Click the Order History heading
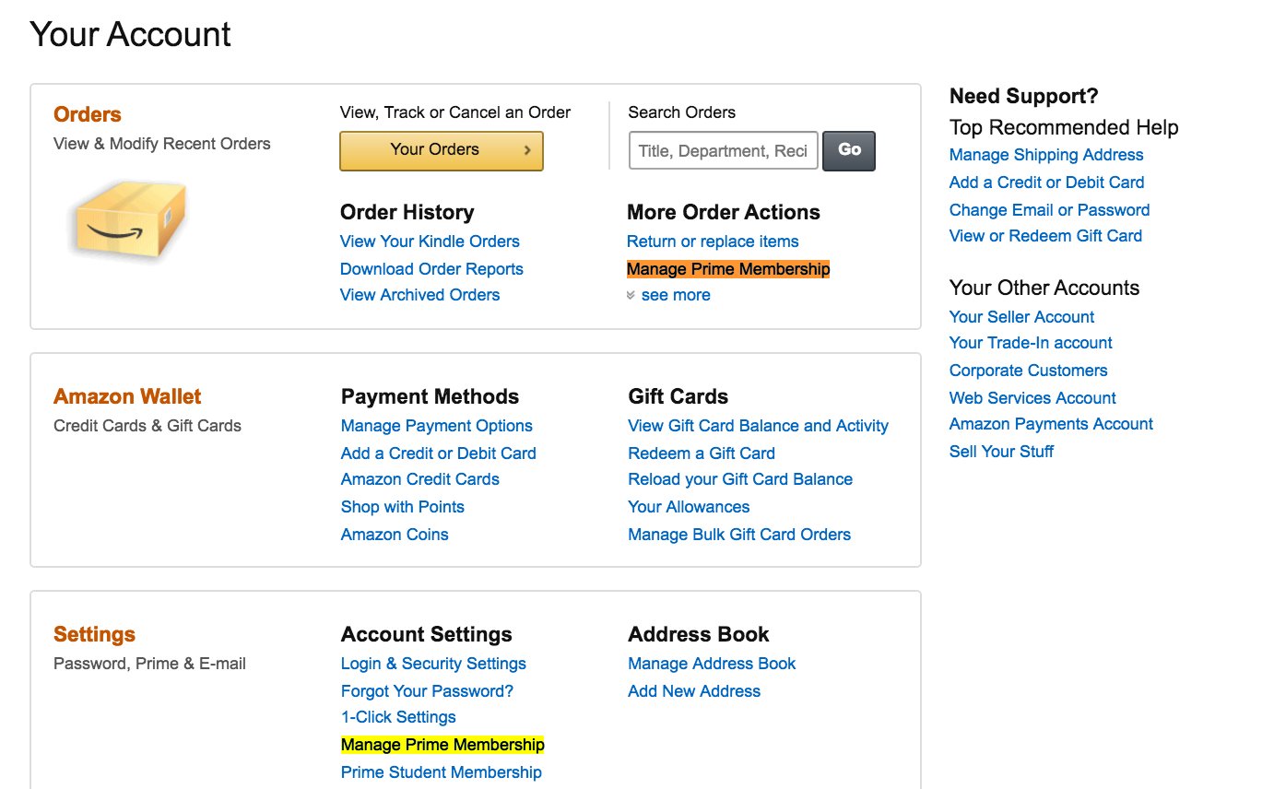Viewport: 1274px width, 789px height. tap(407, 212)
